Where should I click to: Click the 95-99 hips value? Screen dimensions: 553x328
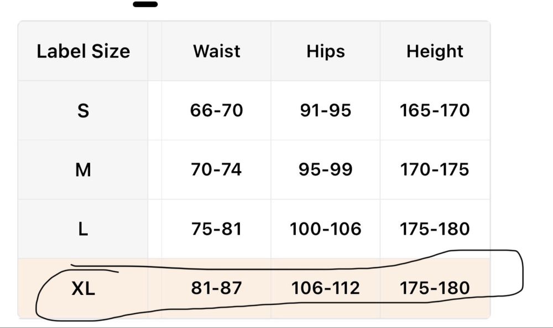325,170
